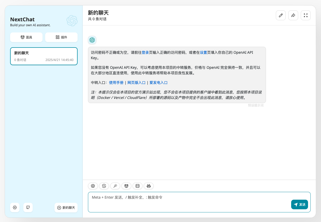Toggle fullscreen with the expand icon
The image size is (321, 222).
pyautogui.click(x=306, y=15)
